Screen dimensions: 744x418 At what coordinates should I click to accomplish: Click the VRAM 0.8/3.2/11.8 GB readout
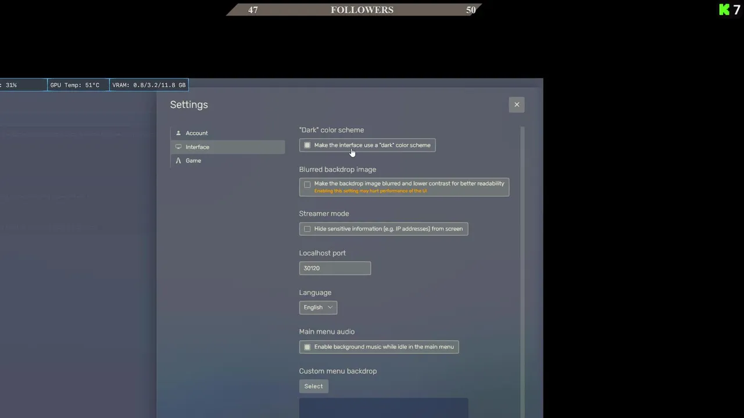(149, 85)
